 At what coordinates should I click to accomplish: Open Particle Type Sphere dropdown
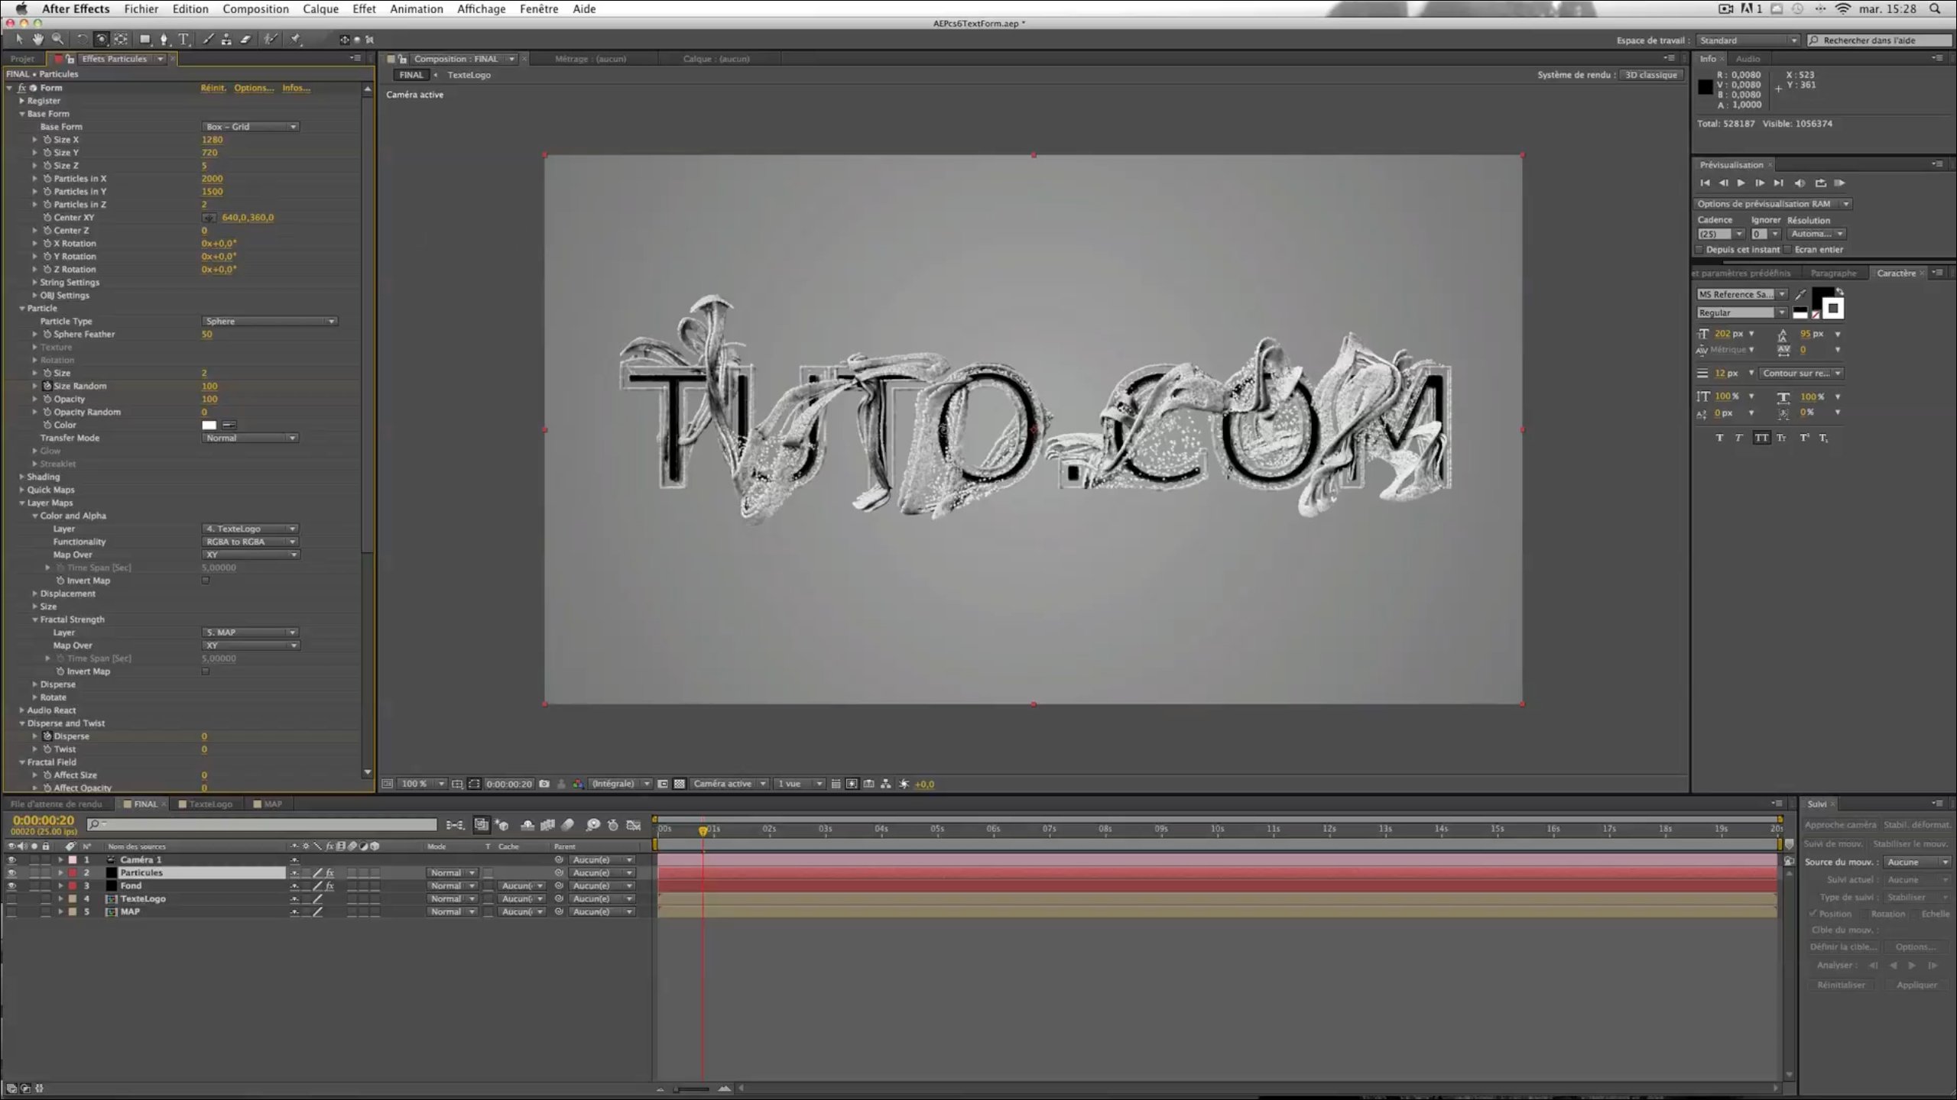pyautogui.click(x=270, y=322)
